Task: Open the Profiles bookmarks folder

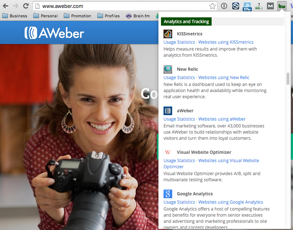Action: 109,16
